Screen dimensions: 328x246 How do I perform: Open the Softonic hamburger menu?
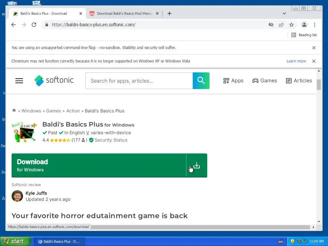[19, 81]
